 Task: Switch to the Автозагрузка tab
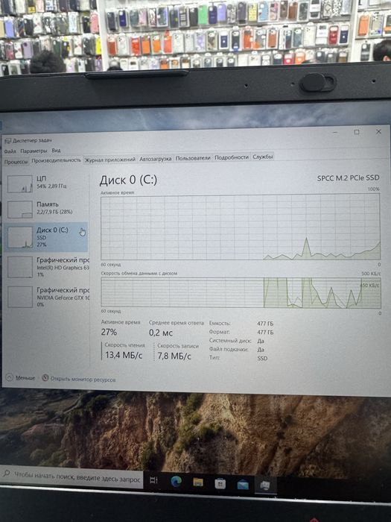tap(155, 159)
